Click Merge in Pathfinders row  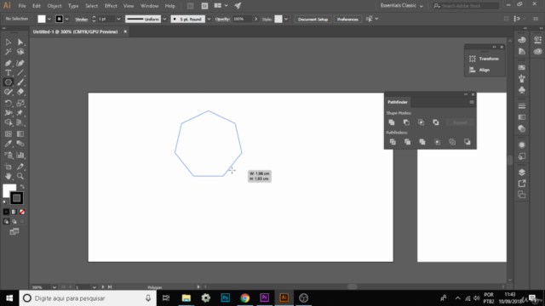[422, 142]
